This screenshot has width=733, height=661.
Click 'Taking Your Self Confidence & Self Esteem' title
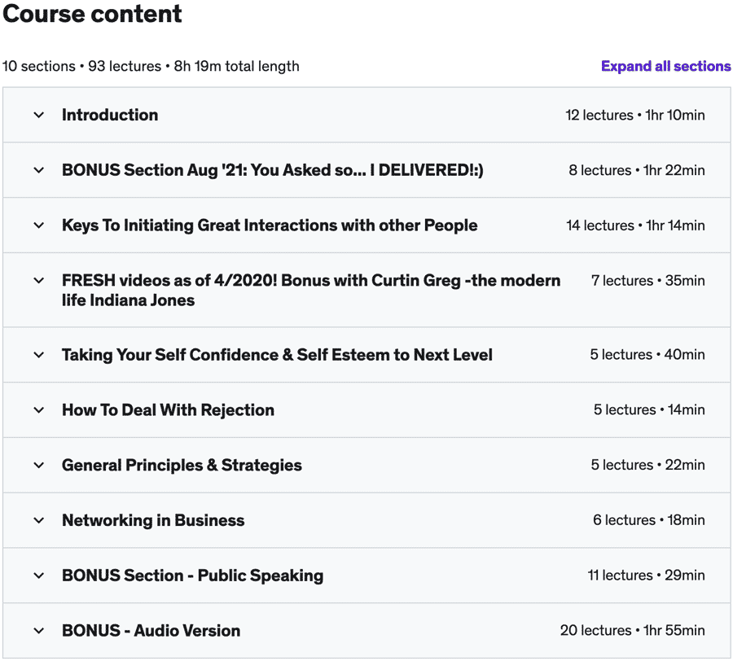[277, 355]
